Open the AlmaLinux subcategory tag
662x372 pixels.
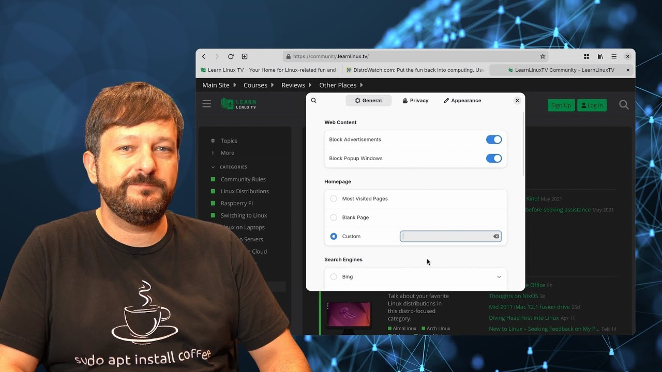point(402,328)
